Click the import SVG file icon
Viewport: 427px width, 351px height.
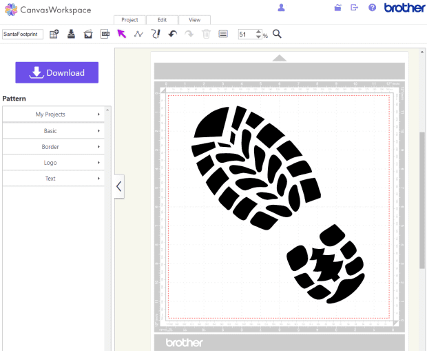105,34
